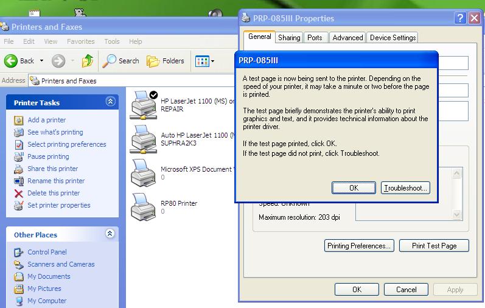The width and height of the screenshot is (485, 308).
Task: Click the Forward arrow icon
Action: [x=58, y=61]
